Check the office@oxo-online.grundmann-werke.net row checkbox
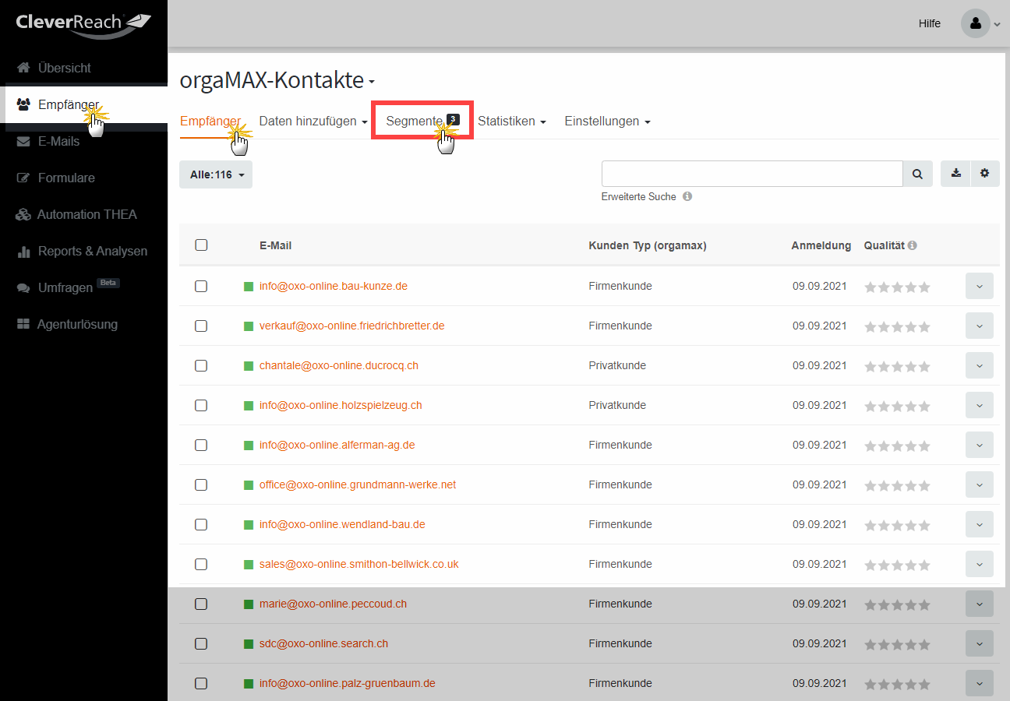The image size is (1010, 701). [201, 484]
